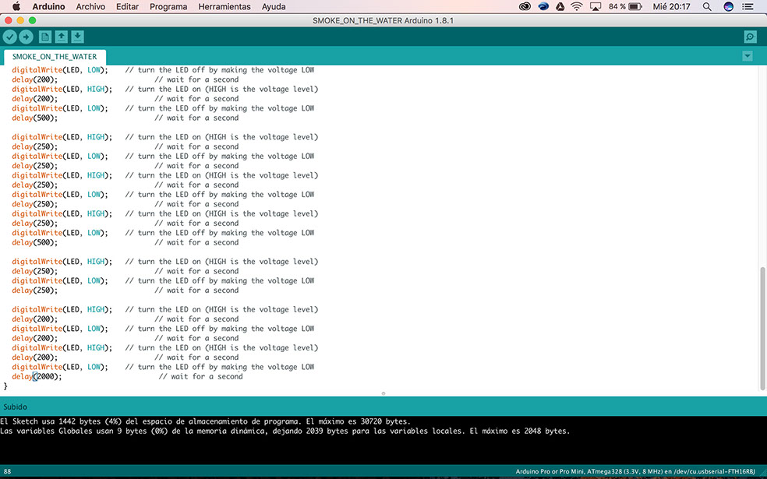The image size is (767, 479).
Task: Open Notification Center list icon
Action: pos(748,7)
